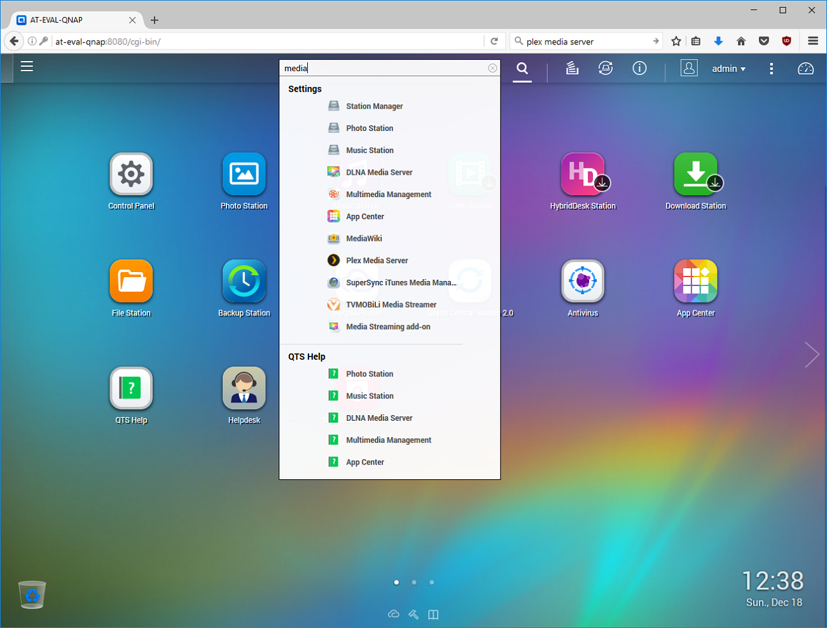This screenshot has height=628, width=827.
Task: Open browser downloads arrow icon
Action: click(x=718, y=41)
